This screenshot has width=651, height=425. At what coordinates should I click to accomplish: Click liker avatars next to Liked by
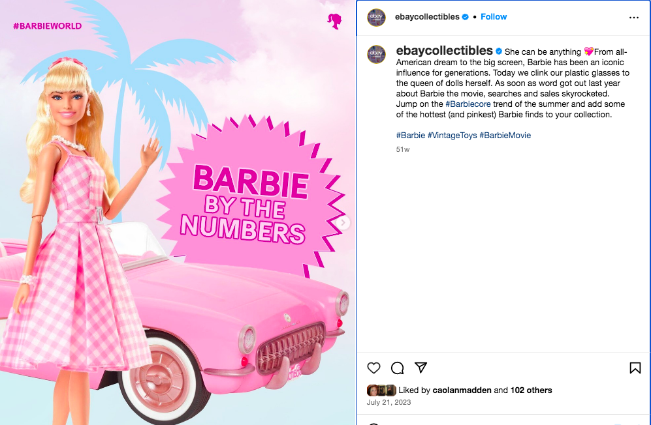(381, 390)
